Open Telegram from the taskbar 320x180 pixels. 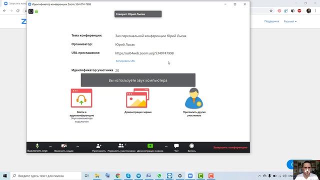(x=138, y=175)
